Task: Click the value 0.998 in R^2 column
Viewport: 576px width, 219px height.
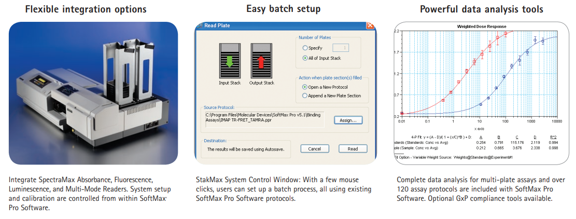Action: [555, 148]
